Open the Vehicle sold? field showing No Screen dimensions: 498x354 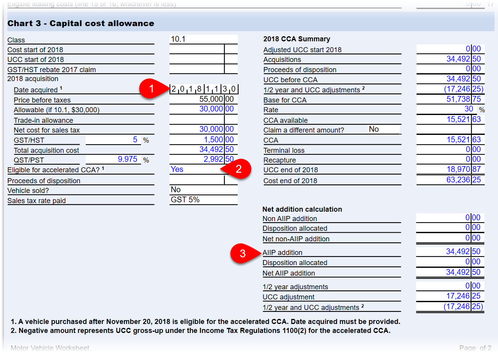[x=203, y=190]
